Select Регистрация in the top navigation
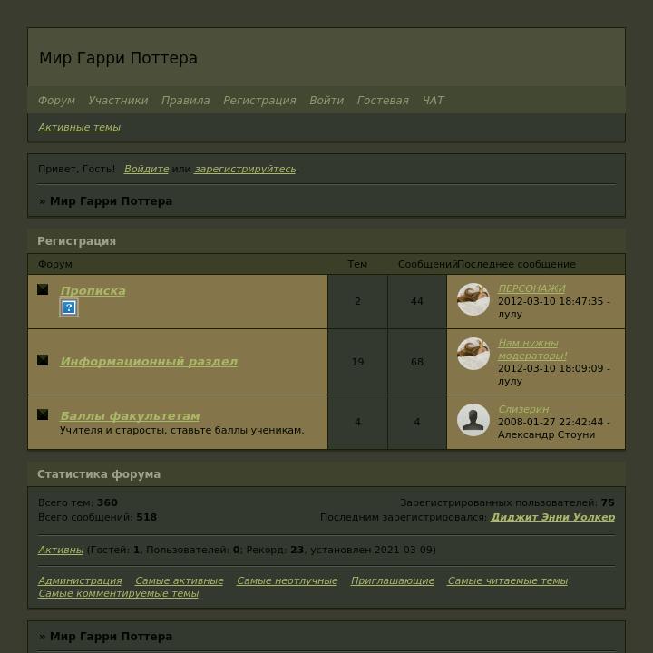This screenshot has height=653, width=653. (x=259, y=101)
